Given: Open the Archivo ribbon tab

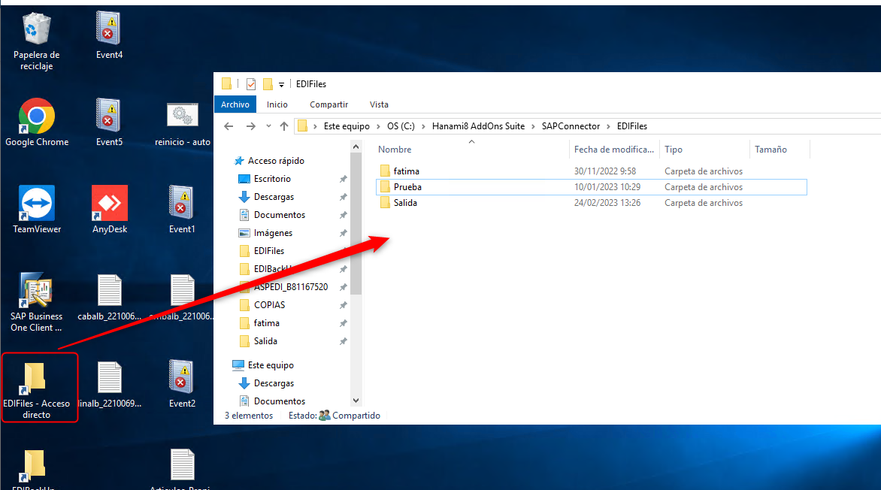Looking at the screenshot, I should pyautogui.click(x=235, y=104).
